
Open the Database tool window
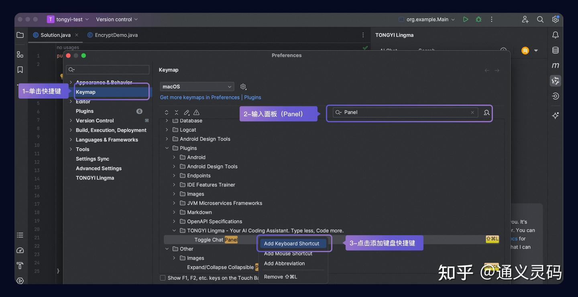pyautogui.click(x=555, y=50)
